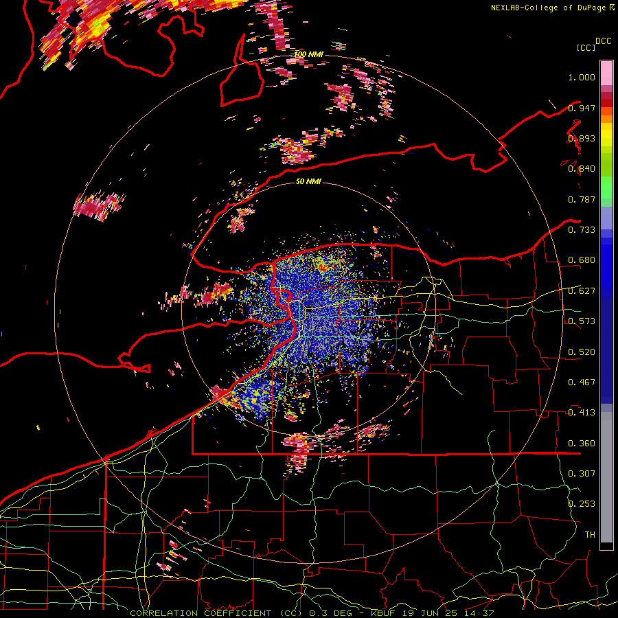Viewport: 618px width, 618px height.
Task: Click the 0.573 value on the color scale
Action: (582, 321)
